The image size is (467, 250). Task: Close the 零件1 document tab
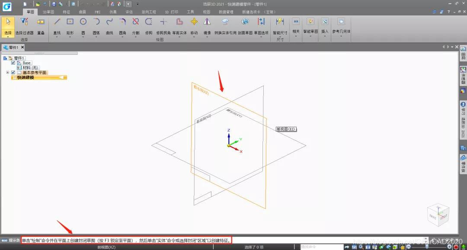[x=22, y=47]
